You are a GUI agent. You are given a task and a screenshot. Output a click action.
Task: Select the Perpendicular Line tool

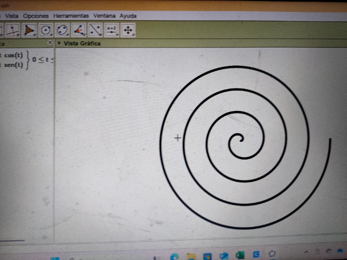coord(12,30)
